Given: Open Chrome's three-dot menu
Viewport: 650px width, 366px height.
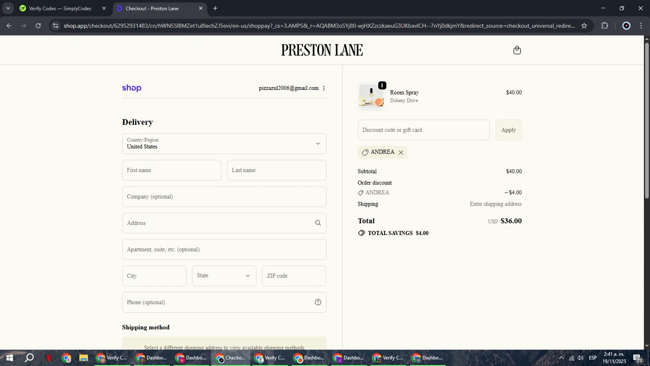Looking at the screenshot, I should click(x=641, y=26).
